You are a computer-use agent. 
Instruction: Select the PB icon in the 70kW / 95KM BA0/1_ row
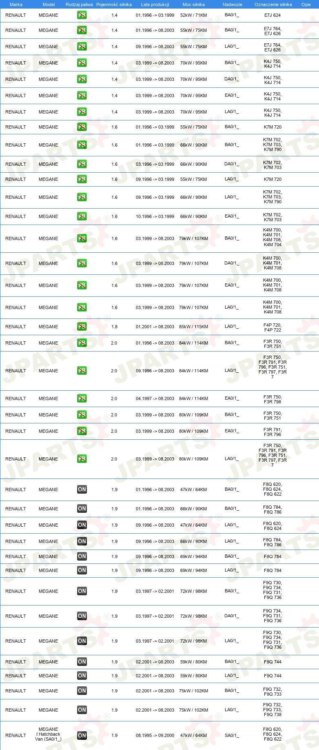82,63
